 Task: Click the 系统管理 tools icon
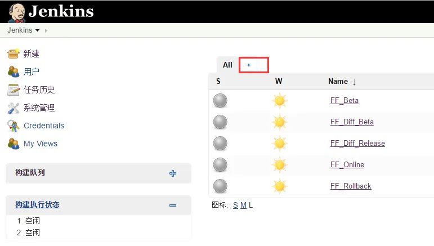coord(14,108)
